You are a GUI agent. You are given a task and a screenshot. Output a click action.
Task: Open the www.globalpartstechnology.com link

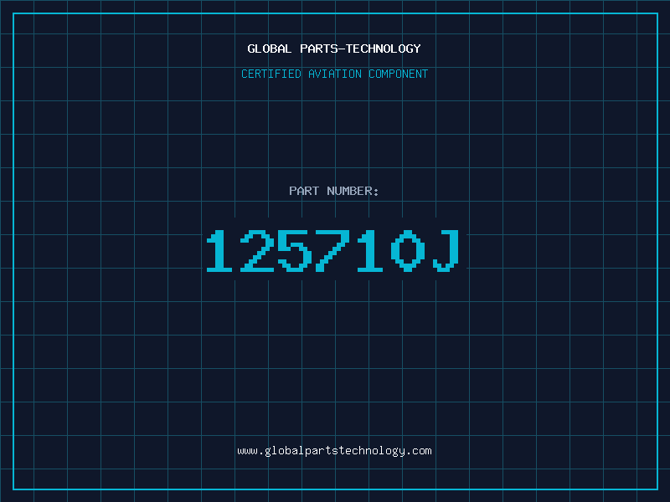334,451
